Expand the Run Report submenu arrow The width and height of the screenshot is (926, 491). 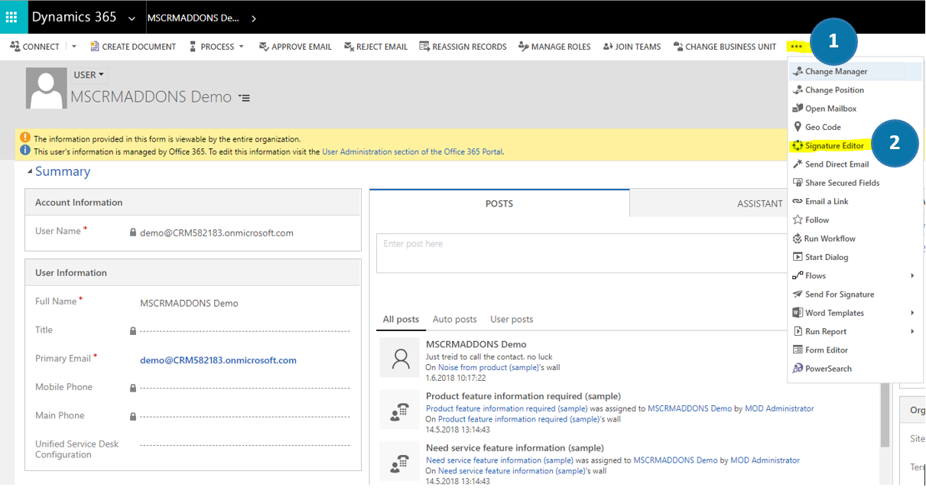pos(912,331)
